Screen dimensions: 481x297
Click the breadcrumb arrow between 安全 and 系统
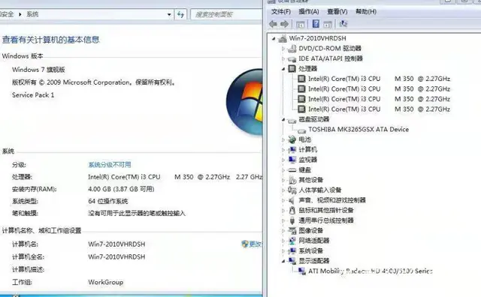click(x=20, y=14)
